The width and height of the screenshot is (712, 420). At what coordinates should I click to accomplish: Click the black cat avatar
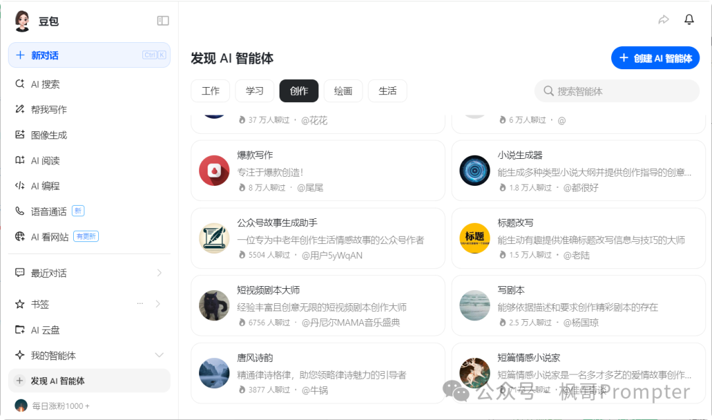[x=214, y=305]
